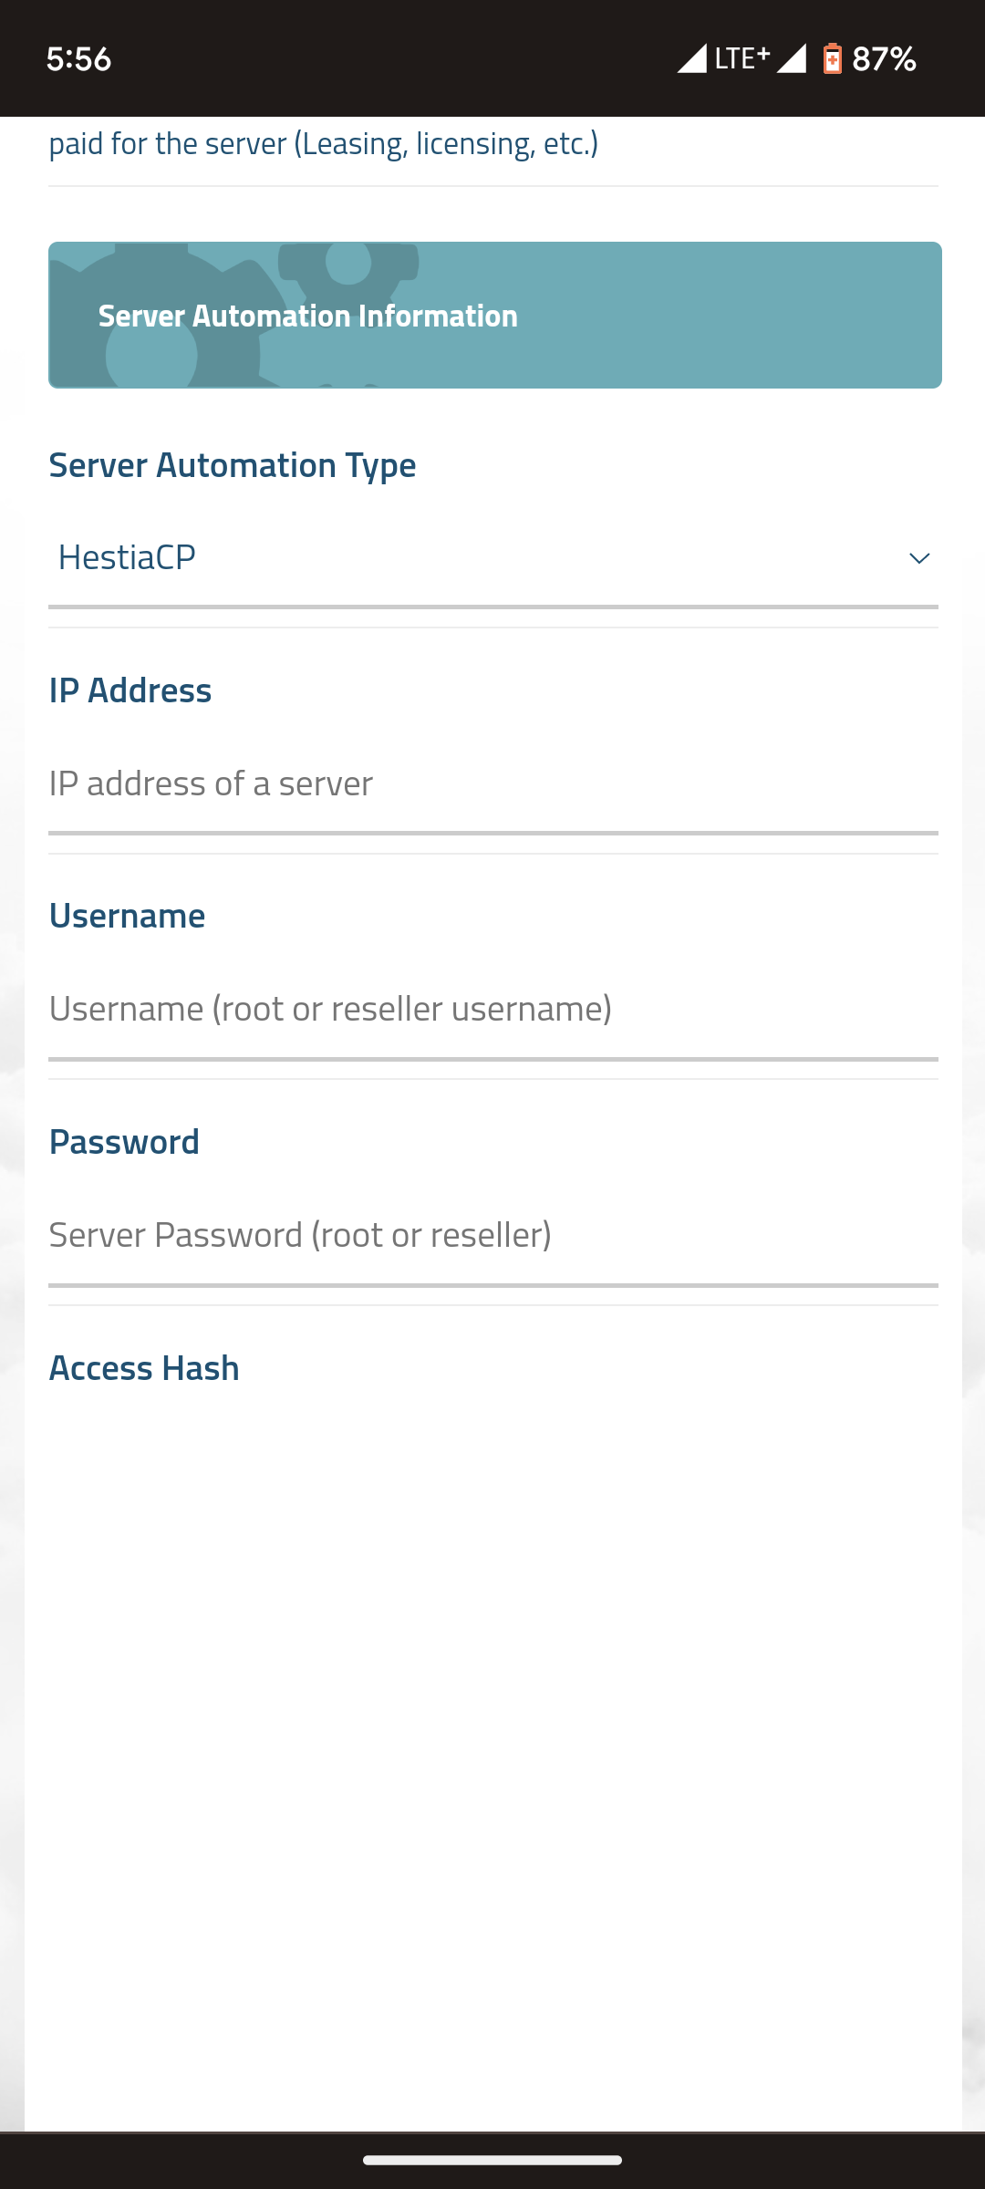Tap the second signal strength icon
The width and height of the screenshot is (985, 2189).
click(792, 58)
